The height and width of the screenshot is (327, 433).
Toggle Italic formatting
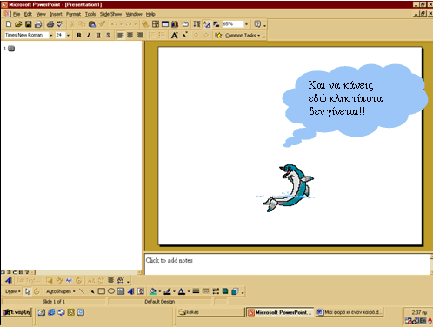89,36
